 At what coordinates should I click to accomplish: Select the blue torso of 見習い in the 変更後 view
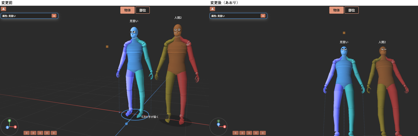coord(344,71)
